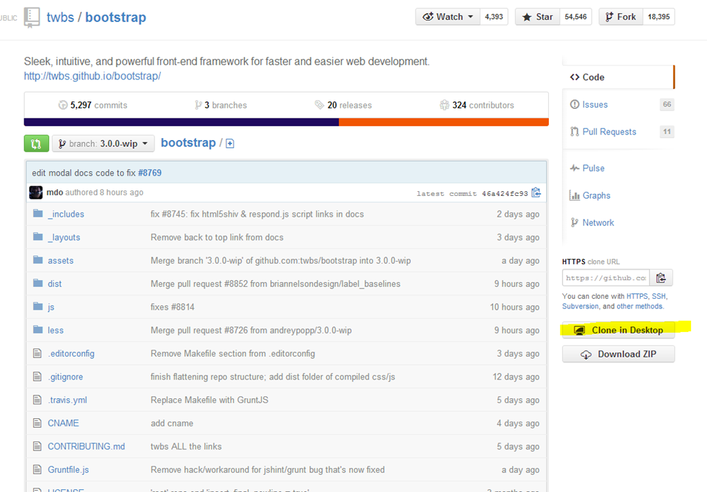Click the file icon beside .editorconfig
Image resolution: width=707 pixels, height=492 pixels.
pyautogui.click(x=37, y=353)
